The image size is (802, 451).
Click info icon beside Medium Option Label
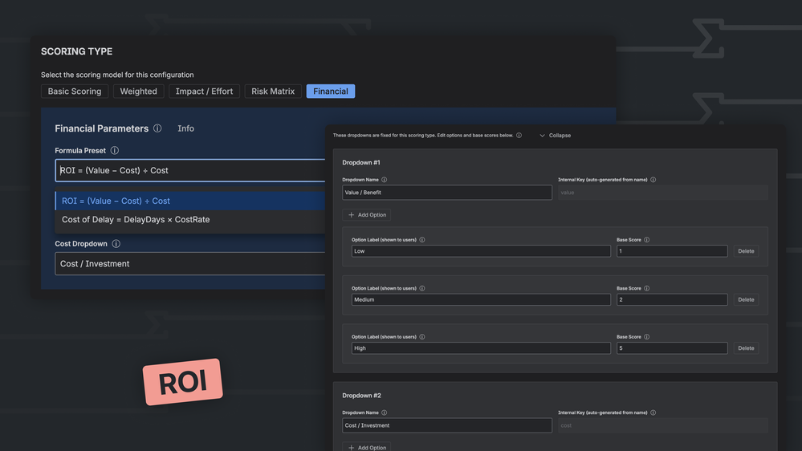(x=422, y=288)
